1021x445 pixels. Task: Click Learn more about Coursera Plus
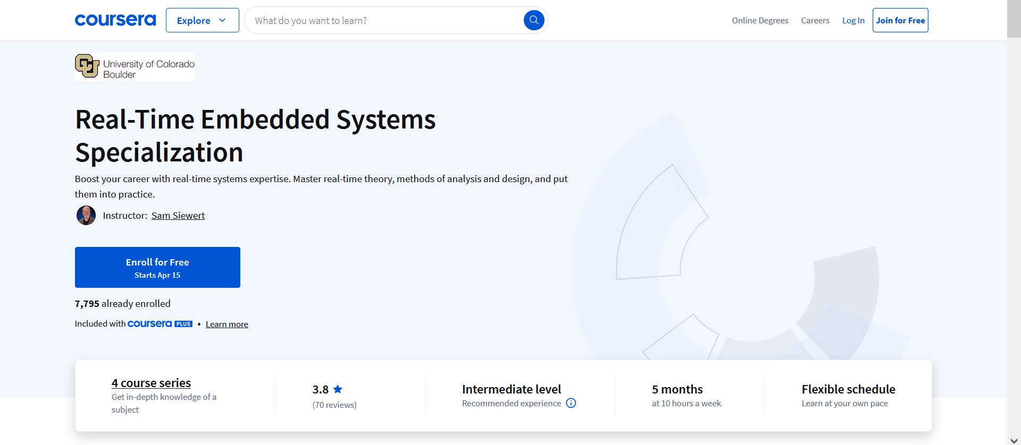(x=227, y=324)
